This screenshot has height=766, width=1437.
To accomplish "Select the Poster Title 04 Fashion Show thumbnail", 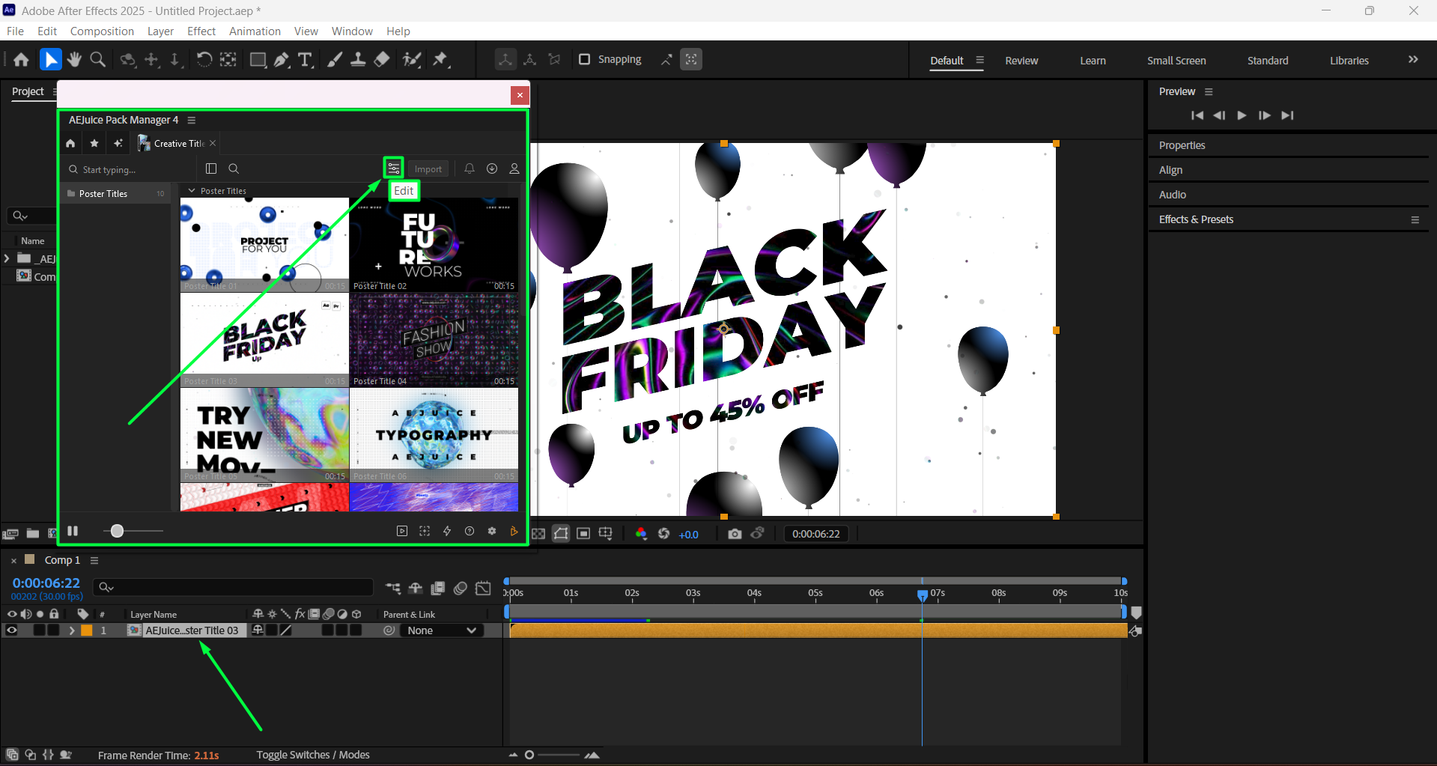I will point(434,339).
